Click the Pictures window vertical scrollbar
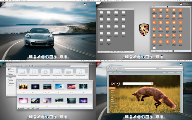The height and width of the screenshot is (120, 192). [x=92, y=94]
